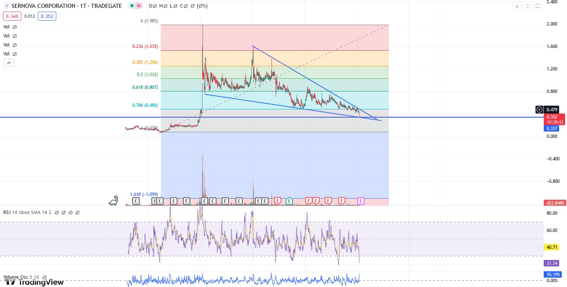The image size is (567, 287).
Task: Click the collapse arrows icon at top right
Action: click(527, 6)
